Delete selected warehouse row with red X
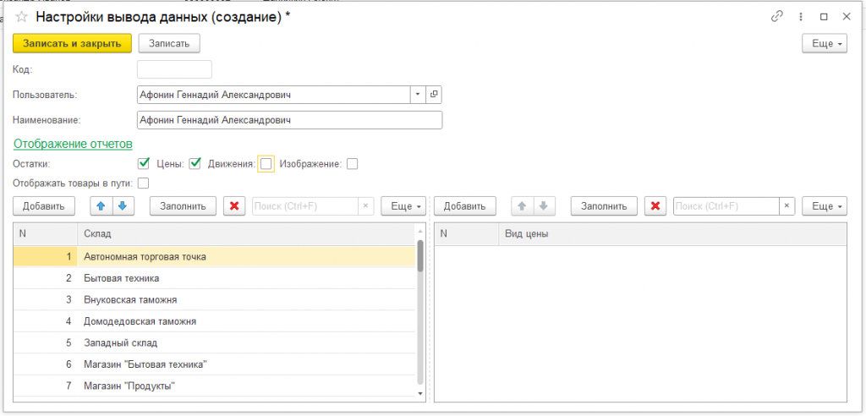866x416 pixels. coord(234,206)
